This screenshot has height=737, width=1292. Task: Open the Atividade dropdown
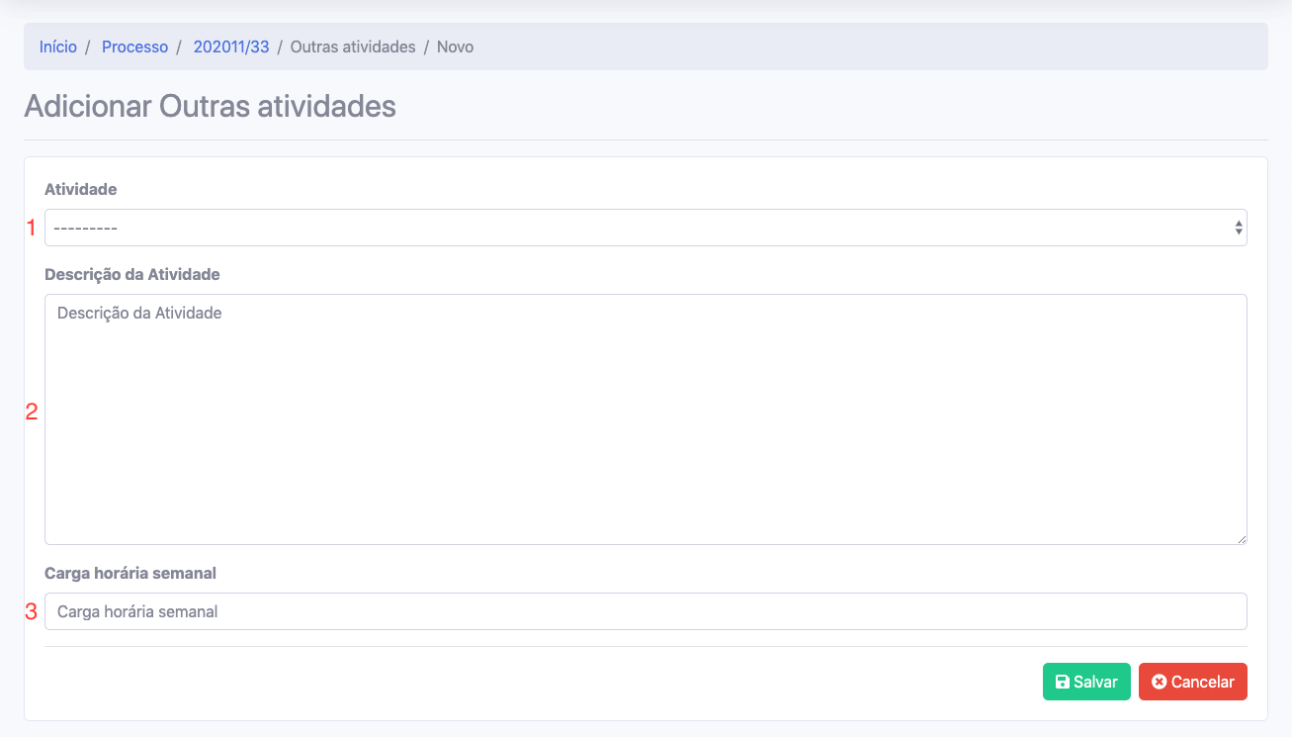645,228
